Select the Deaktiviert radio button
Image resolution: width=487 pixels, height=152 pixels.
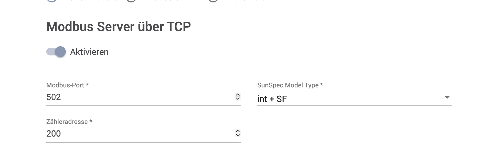[213, 1]
